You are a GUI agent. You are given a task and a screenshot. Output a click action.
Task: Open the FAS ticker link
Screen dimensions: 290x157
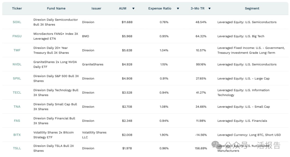17,121
